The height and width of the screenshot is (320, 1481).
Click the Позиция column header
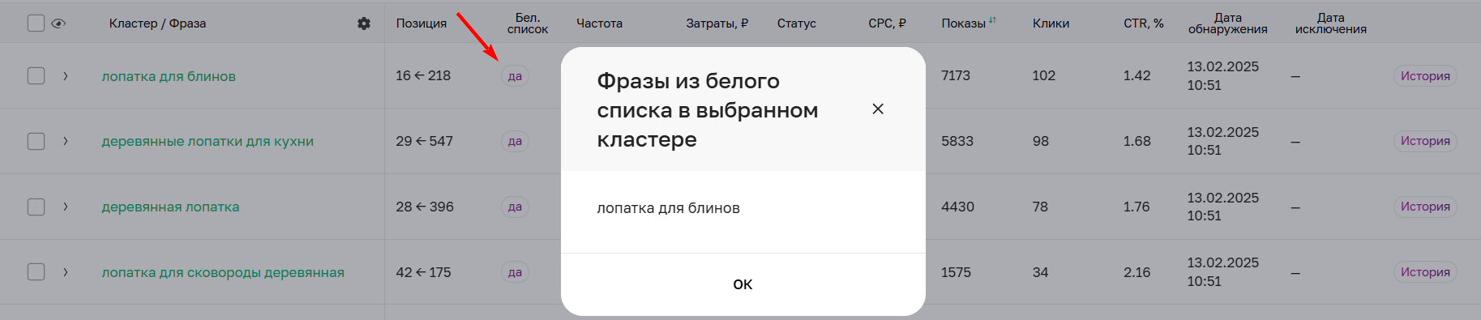coord(422,23)
